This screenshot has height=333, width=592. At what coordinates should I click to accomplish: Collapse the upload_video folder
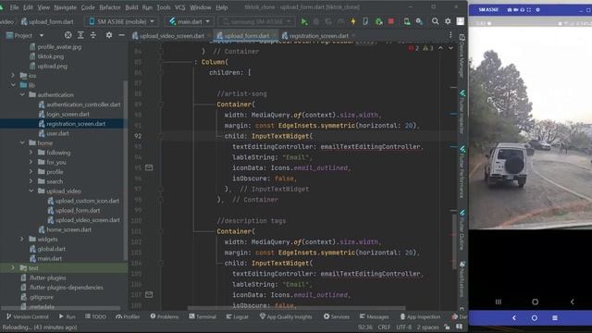(x=31, y=191)
